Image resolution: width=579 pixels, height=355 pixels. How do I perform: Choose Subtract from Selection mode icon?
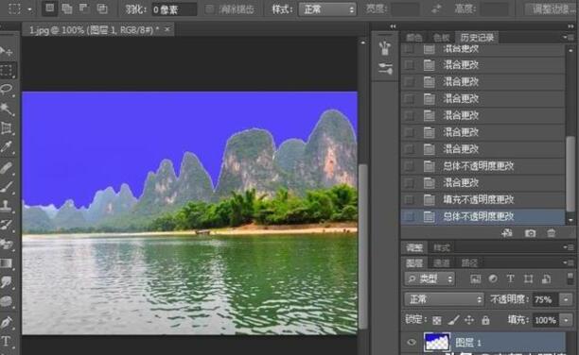tap(84, 8)
